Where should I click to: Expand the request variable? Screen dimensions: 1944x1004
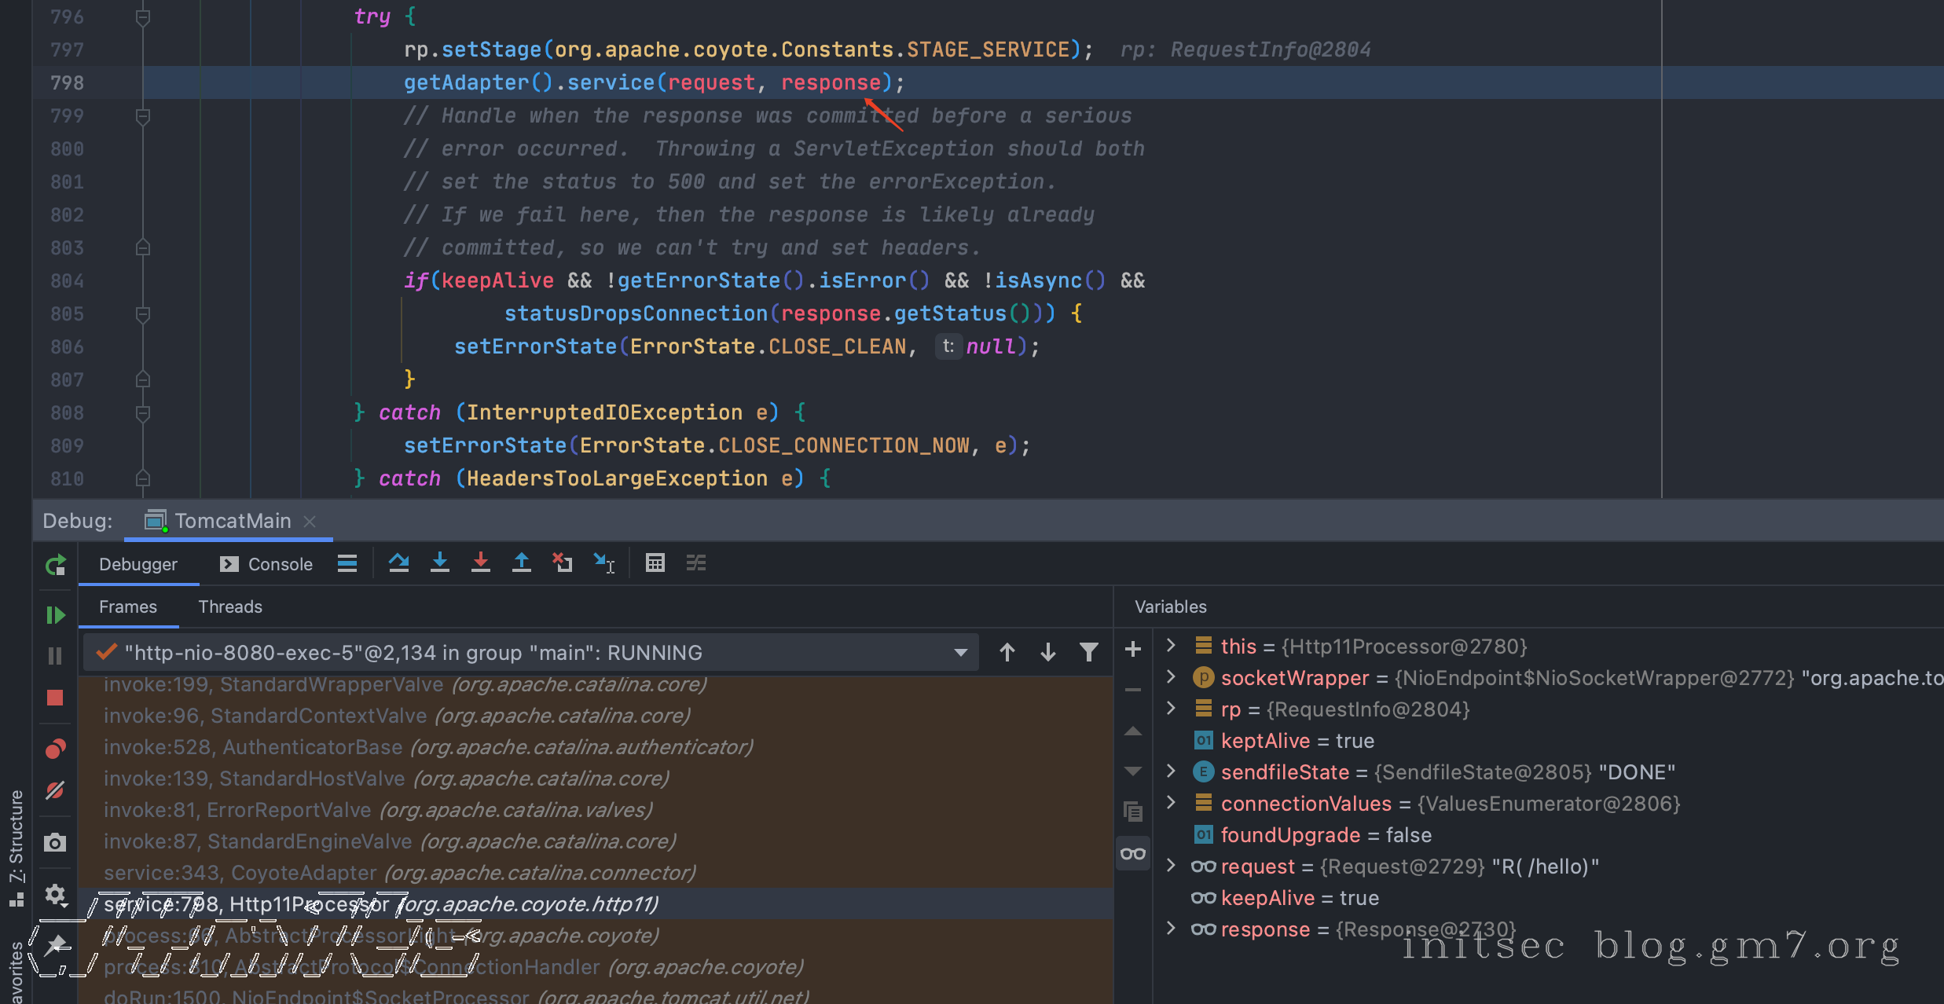pos(1171,866)
